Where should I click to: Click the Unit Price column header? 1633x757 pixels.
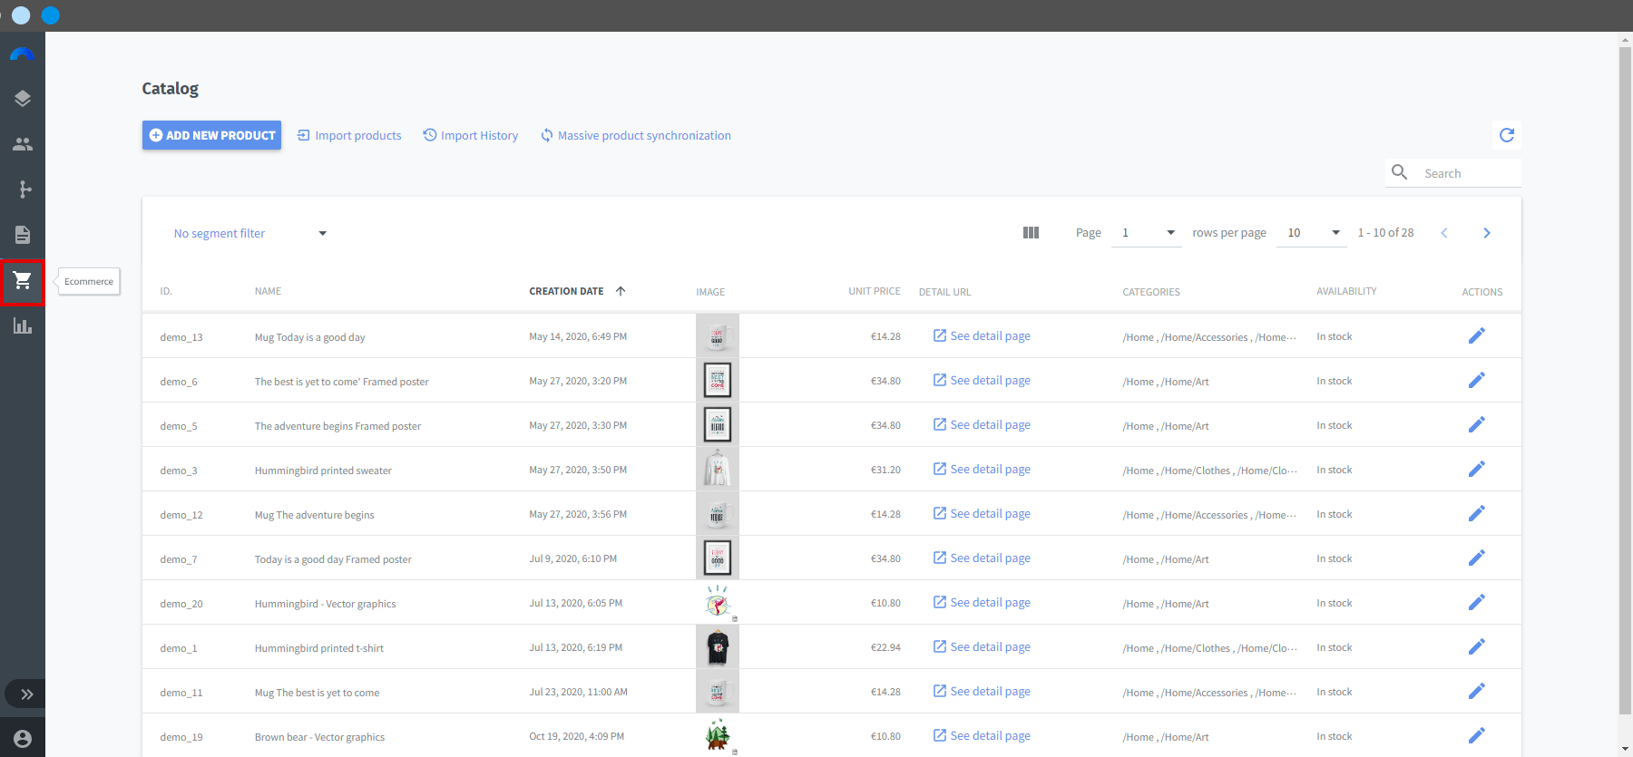tap(875, 292)
